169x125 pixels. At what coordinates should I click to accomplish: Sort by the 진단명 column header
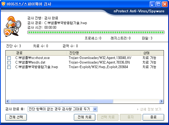(x=103, y=53)
